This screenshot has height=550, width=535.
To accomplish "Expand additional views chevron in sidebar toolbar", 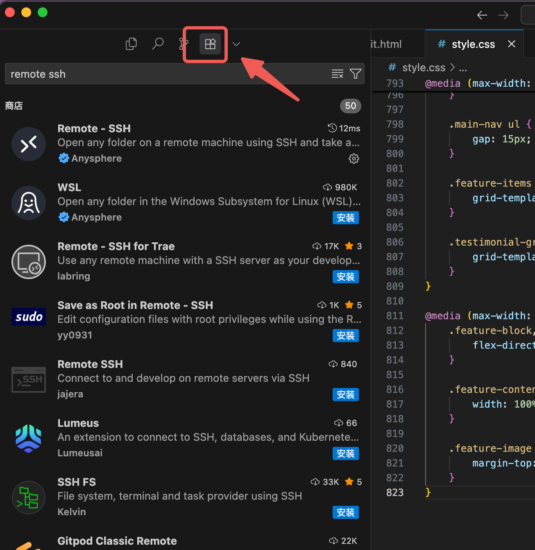I will click(x=236, y=44).
